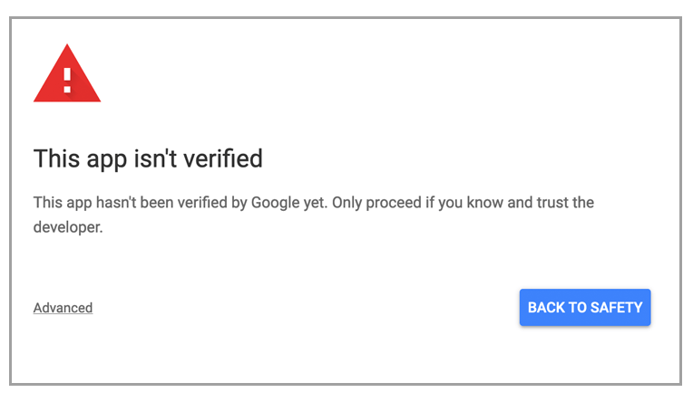Click the word "SAFETY" on the blue button

click(616, 308)
